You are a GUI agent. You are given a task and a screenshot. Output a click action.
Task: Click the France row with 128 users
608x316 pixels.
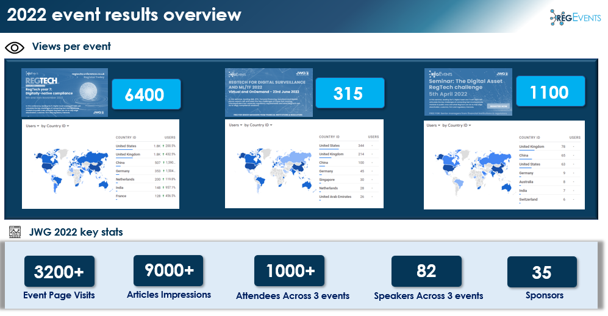pyautogui.click(x=145, y=196)
